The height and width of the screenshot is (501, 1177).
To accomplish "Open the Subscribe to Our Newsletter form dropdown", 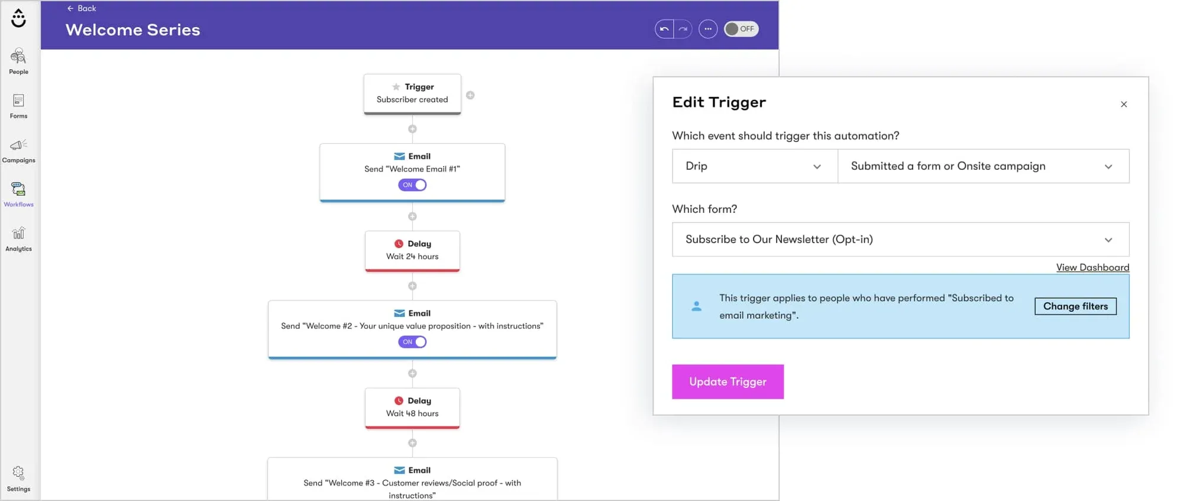I will 900,240.
